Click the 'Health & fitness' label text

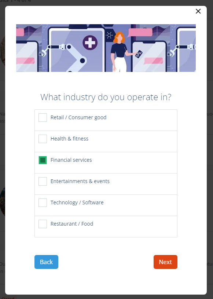pyautogui.click(x=69, y=139)
